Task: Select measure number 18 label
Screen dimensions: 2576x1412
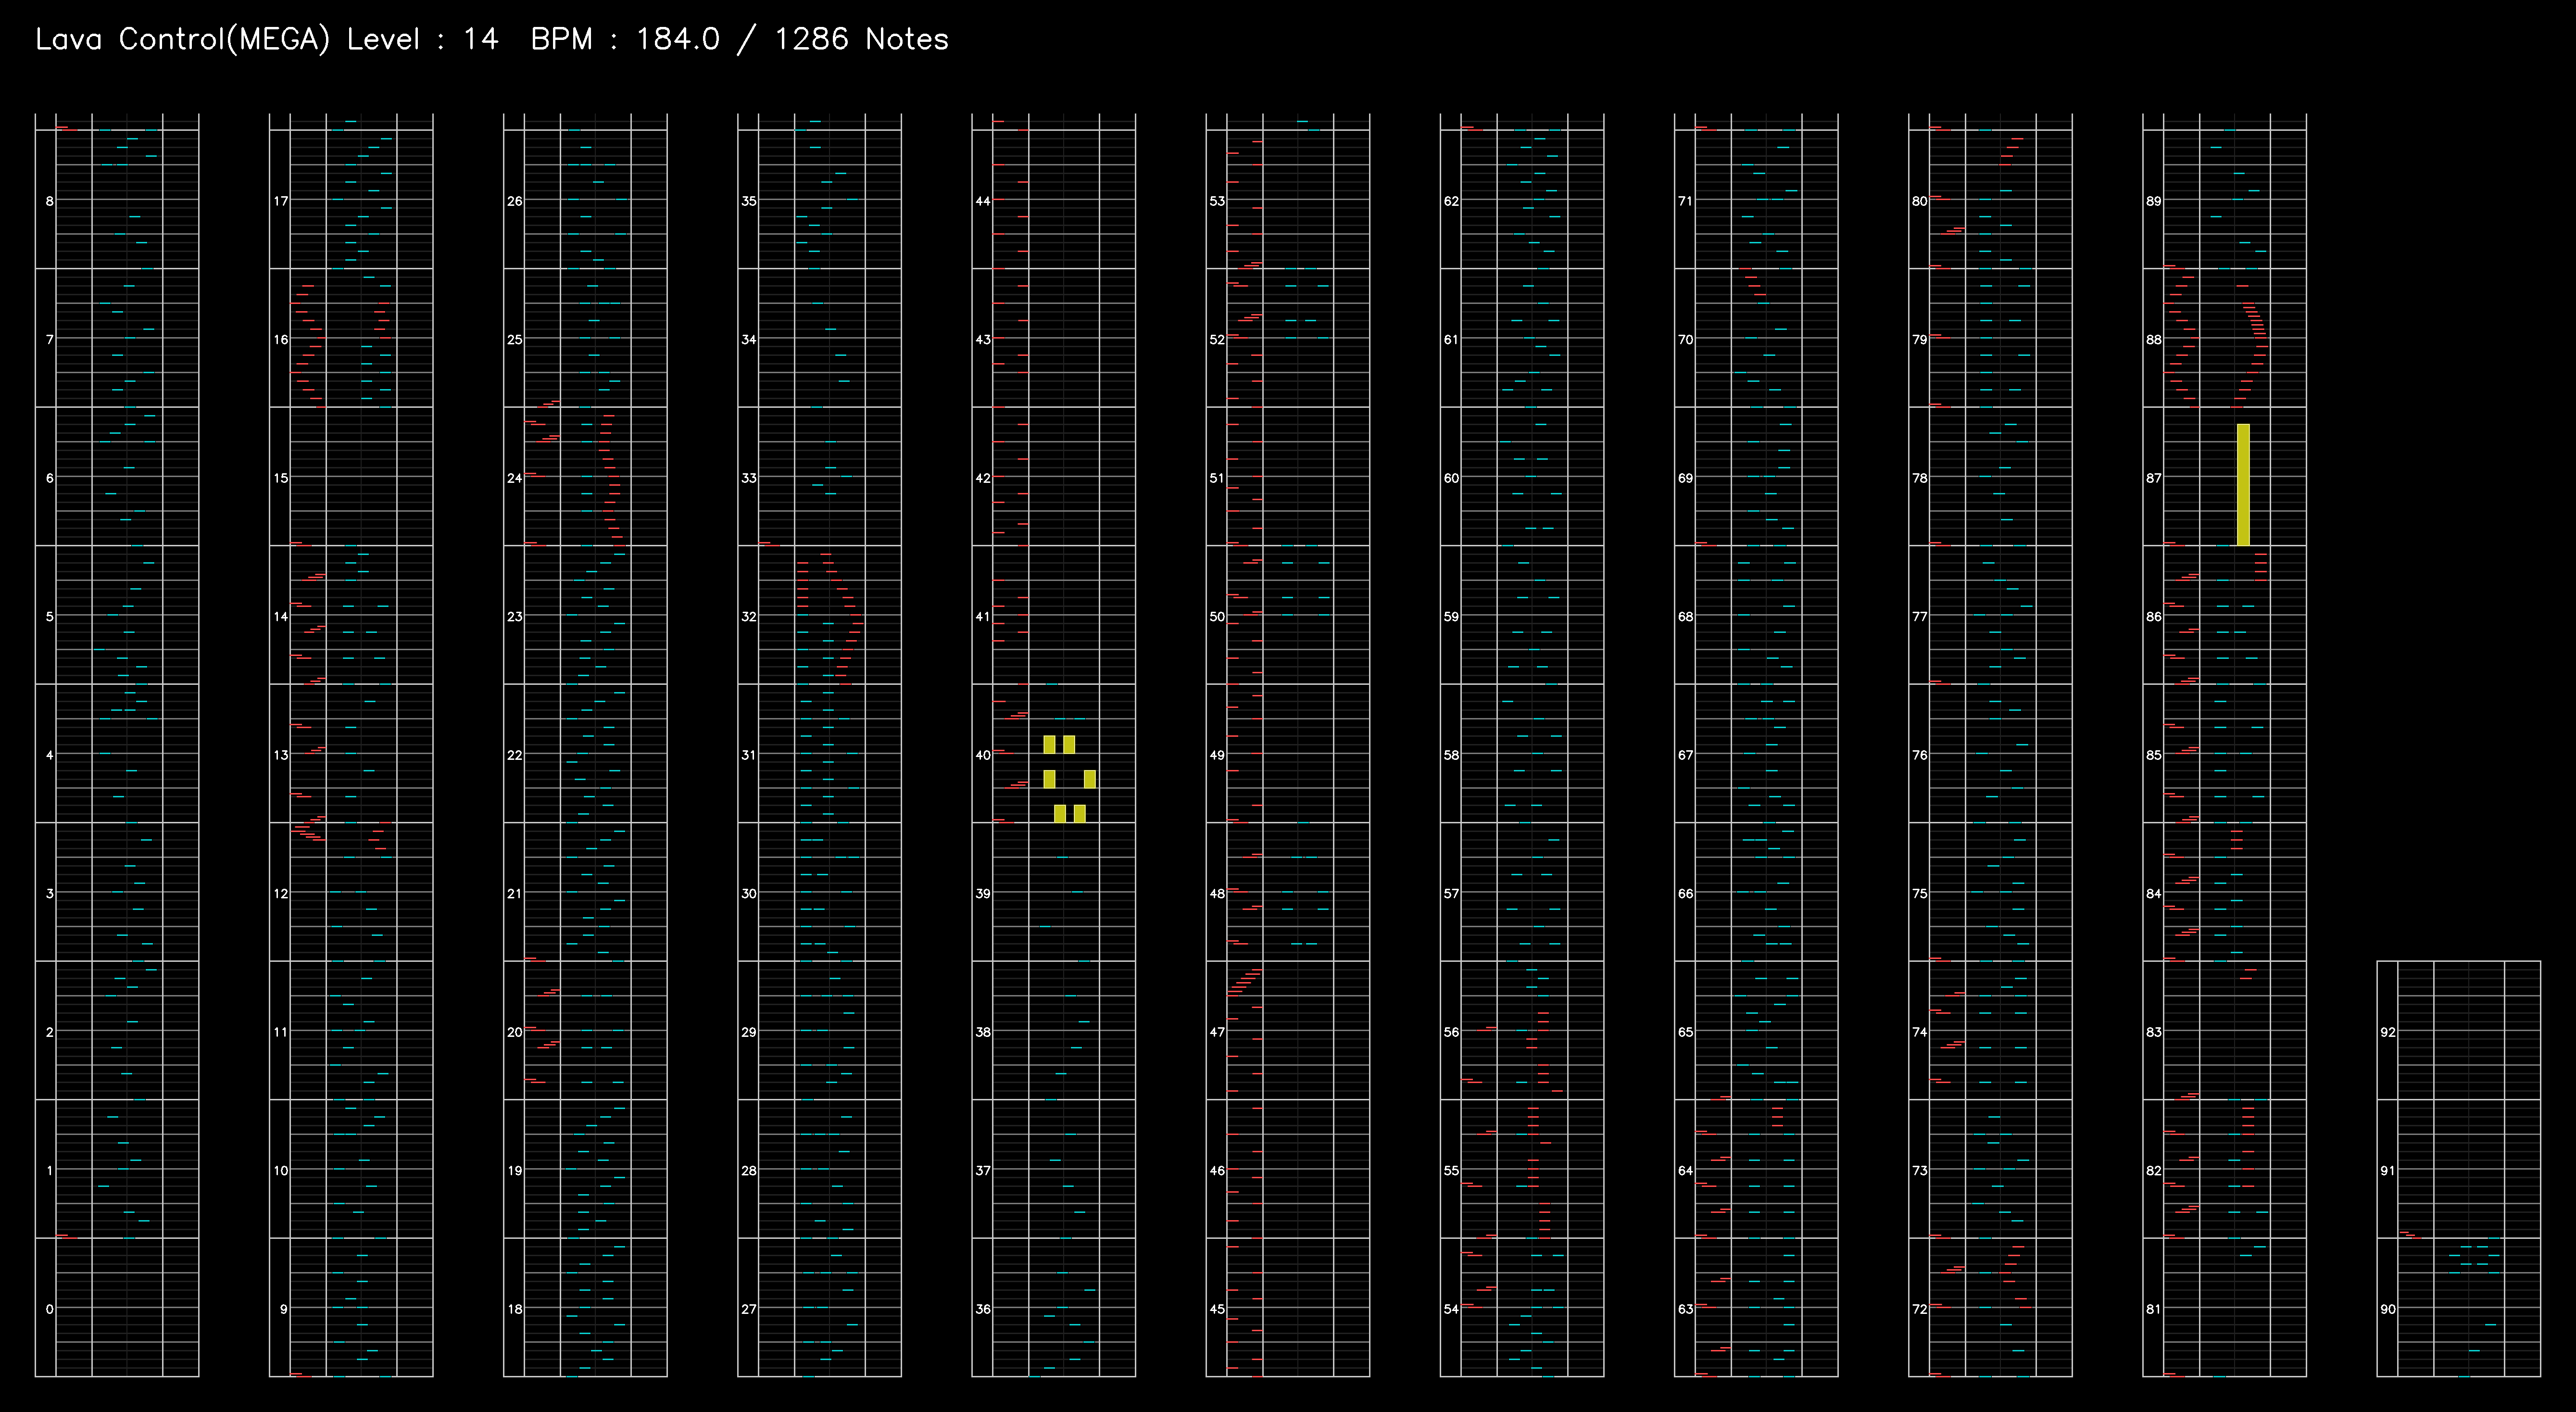Action: tap(515, 1309)
